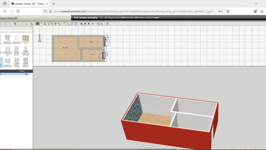Image resolution: width=266 pixels, height=150 pixels.
Task: Pick the Create dimensions tool
Action: pyautogui.click(x=56, y=24)
